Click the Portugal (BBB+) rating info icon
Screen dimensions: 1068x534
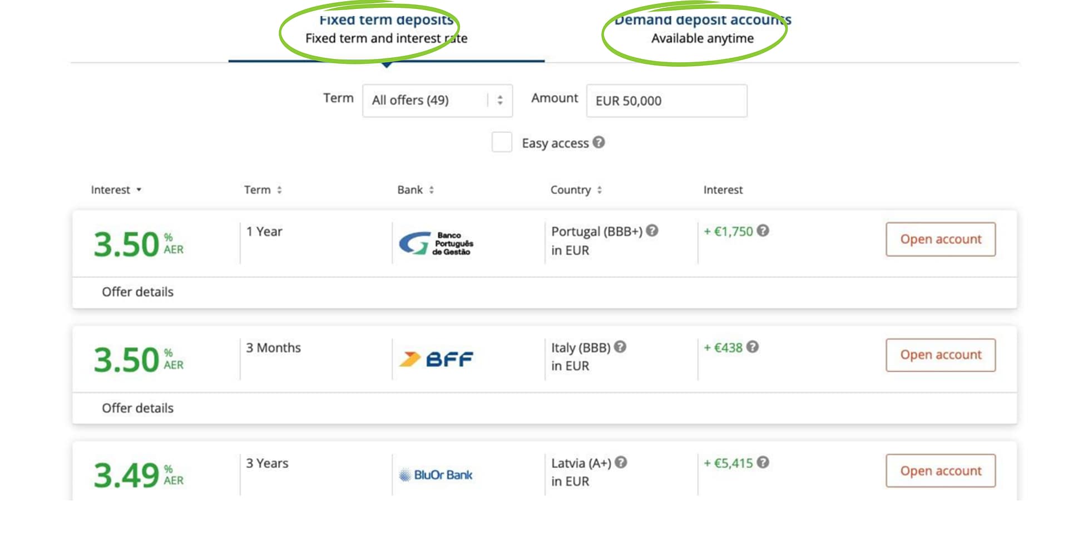(x=652, y=231)
